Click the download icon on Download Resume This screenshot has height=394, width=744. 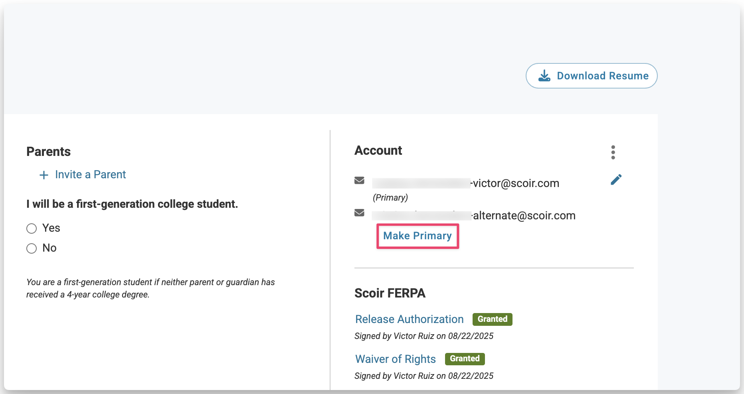coord(544,76)
